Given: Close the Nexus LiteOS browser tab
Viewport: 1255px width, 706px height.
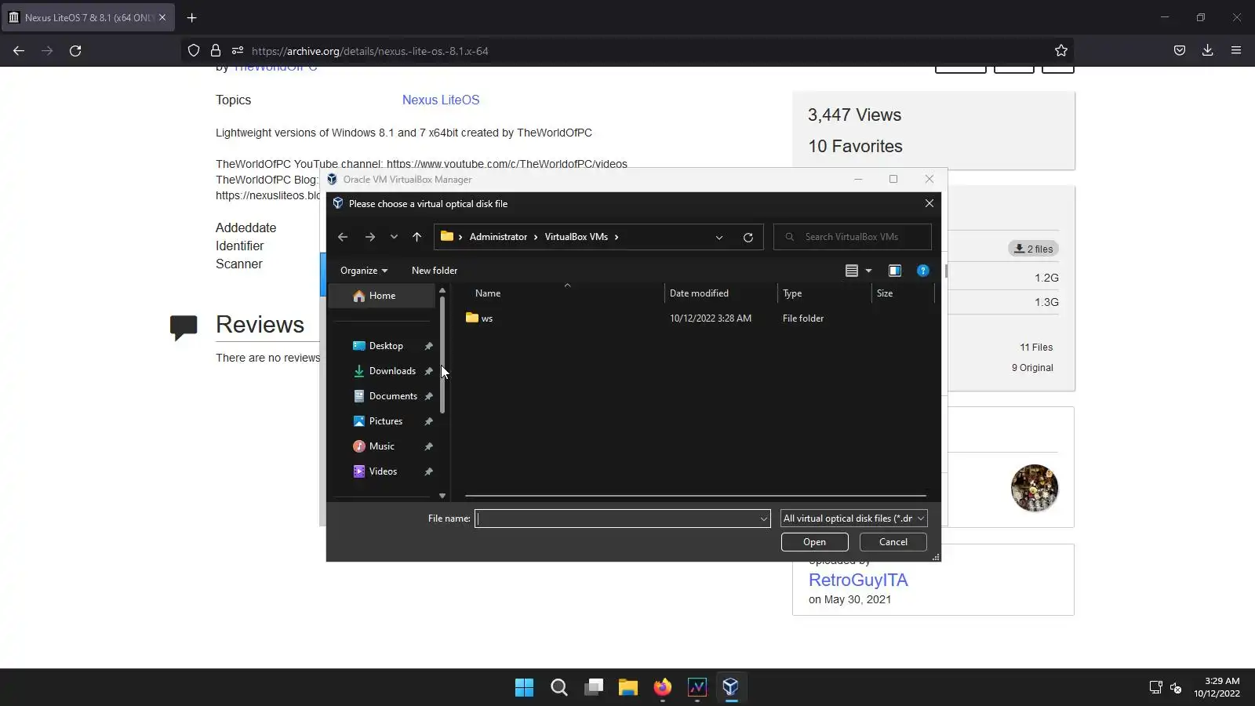Looking at the screenshot, I should [x=162, y=17].
